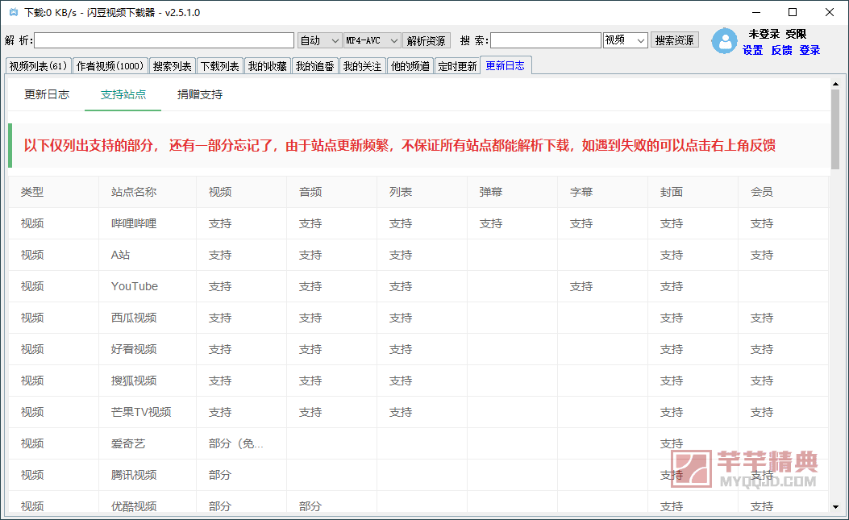
Task: Open the 反馈 link
Action: tap(781, 50)
